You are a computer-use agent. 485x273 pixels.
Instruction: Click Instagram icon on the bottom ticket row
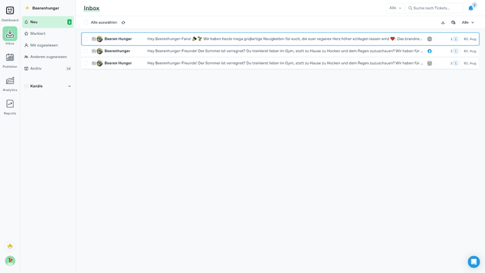click(x=430, y=63)
